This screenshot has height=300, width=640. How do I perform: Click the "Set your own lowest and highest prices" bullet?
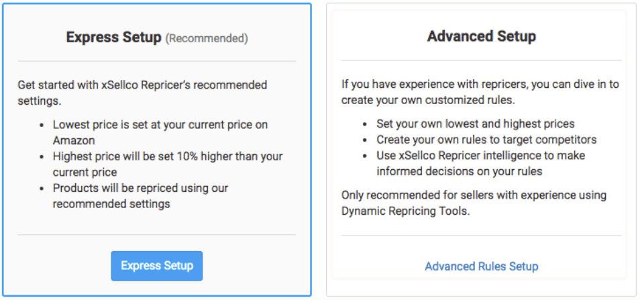pos(475,123)
